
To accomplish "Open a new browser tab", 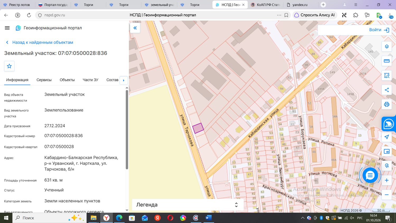I will pyautogui.click(x=323, y=5).
